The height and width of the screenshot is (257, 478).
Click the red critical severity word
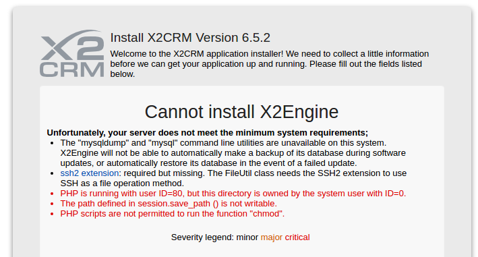(x=297, y=237)
